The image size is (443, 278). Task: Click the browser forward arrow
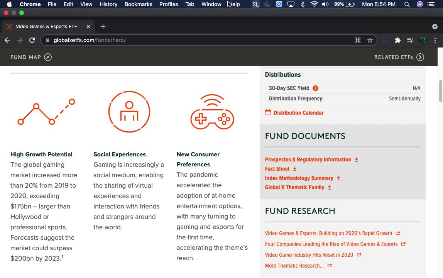coord(20,40)
